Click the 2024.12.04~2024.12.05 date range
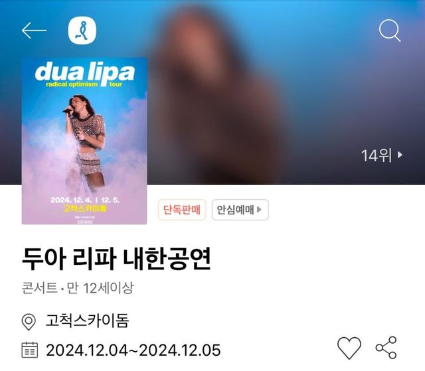This screenshot has width=425, height=371. pyautogui.click(x=133, y=350)
